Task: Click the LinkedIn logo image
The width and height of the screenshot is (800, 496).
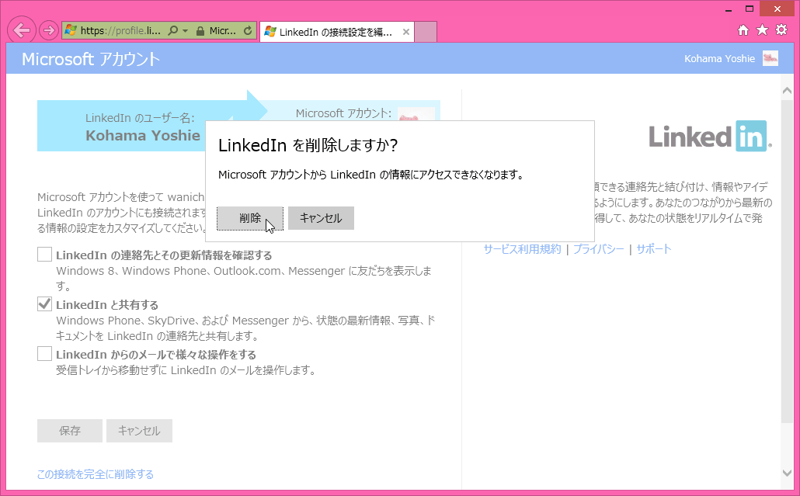Action: tap(710, 136)
